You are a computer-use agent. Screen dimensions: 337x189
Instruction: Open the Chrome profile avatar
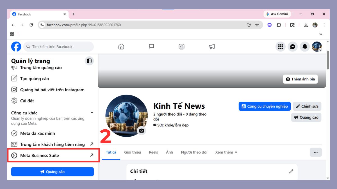pos(315,25)
